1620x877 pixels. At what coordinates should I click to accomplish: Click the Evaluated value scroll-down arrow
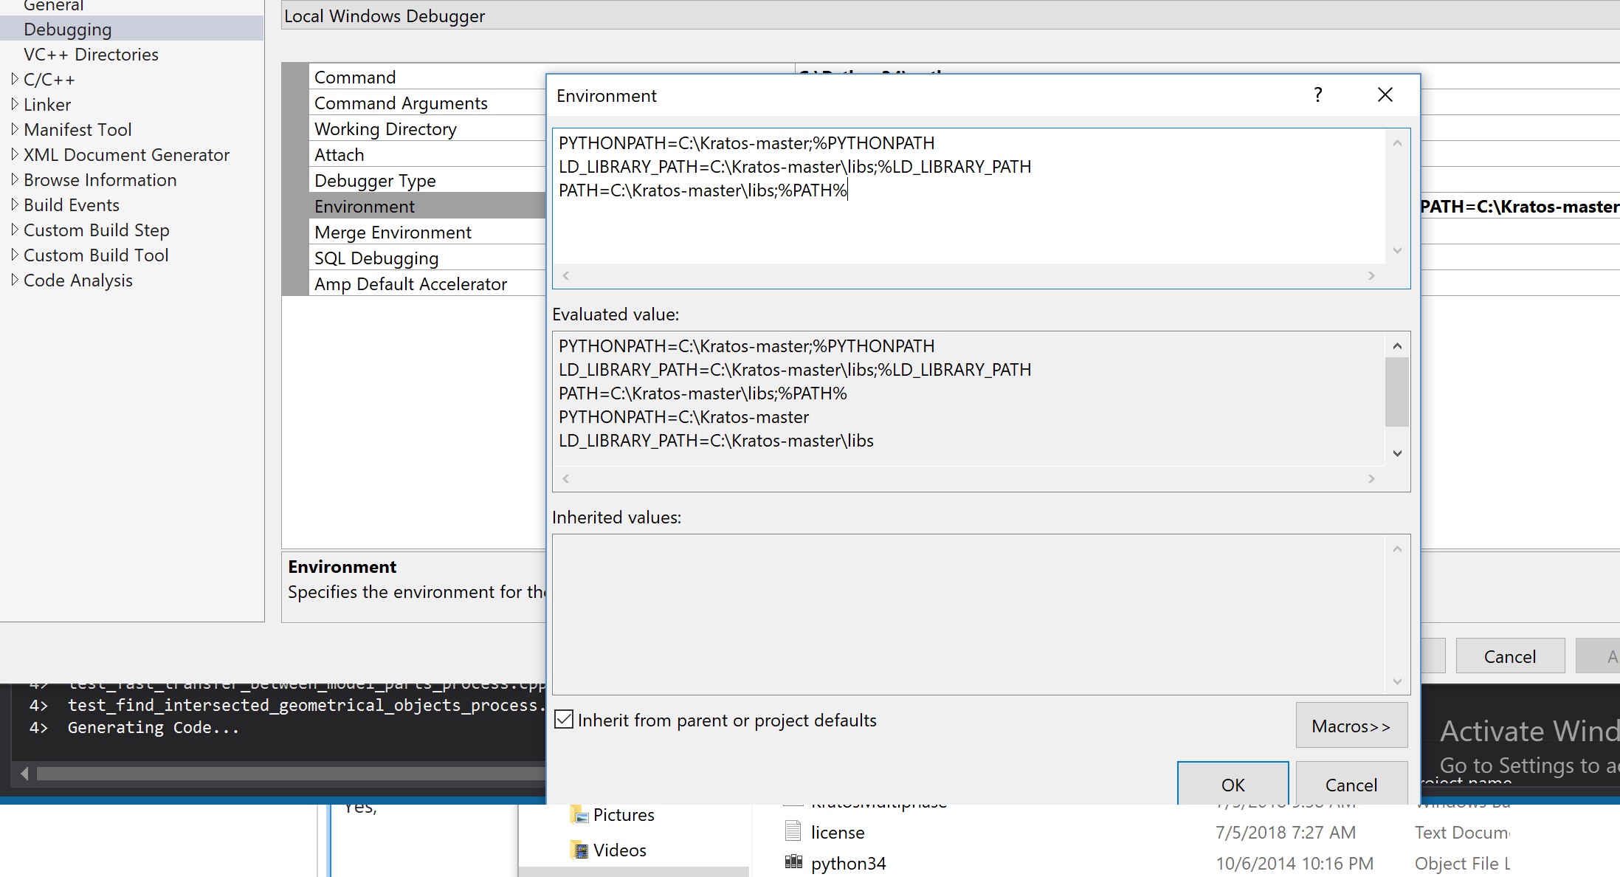(1396, 453)
